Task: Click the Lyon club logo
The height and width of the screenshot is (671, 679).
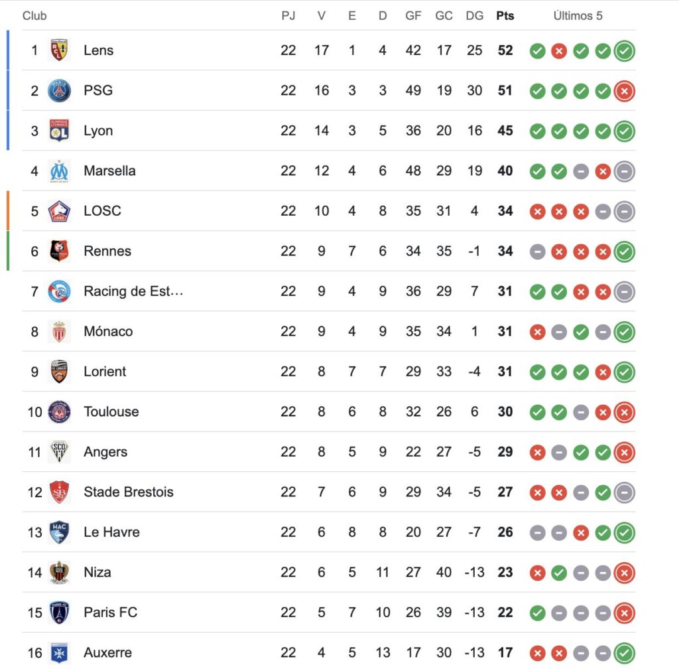Action: tap(59, 131)
